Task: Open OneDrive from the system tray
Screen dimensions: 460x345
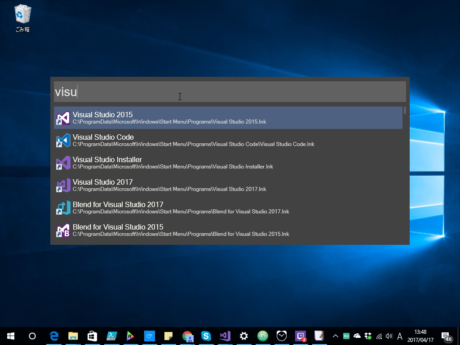Action: pyautogui.click(x=356, y=336)
